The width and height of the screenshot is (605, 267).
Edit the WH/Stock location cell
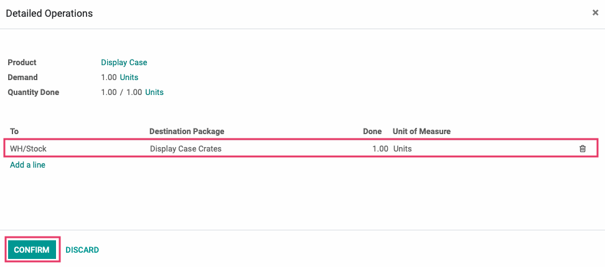(x=77, y=148)
